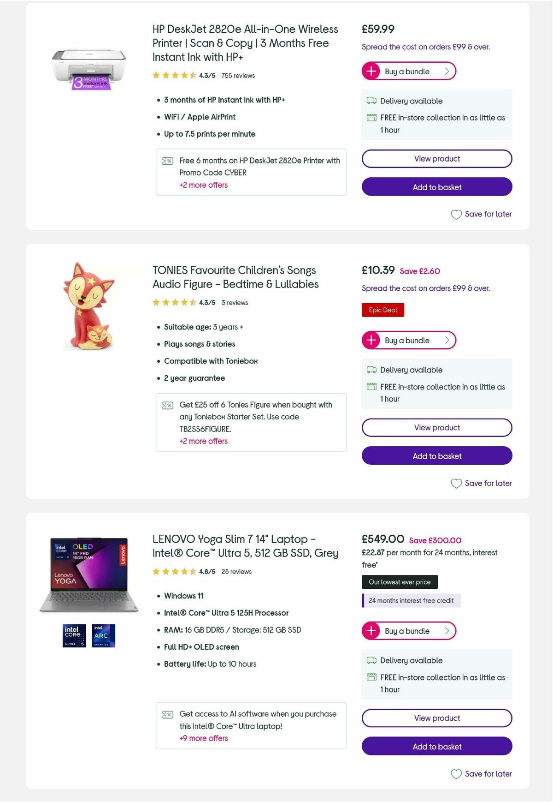
Task: Select the Epic Deal badge
Action: (383, 310)
